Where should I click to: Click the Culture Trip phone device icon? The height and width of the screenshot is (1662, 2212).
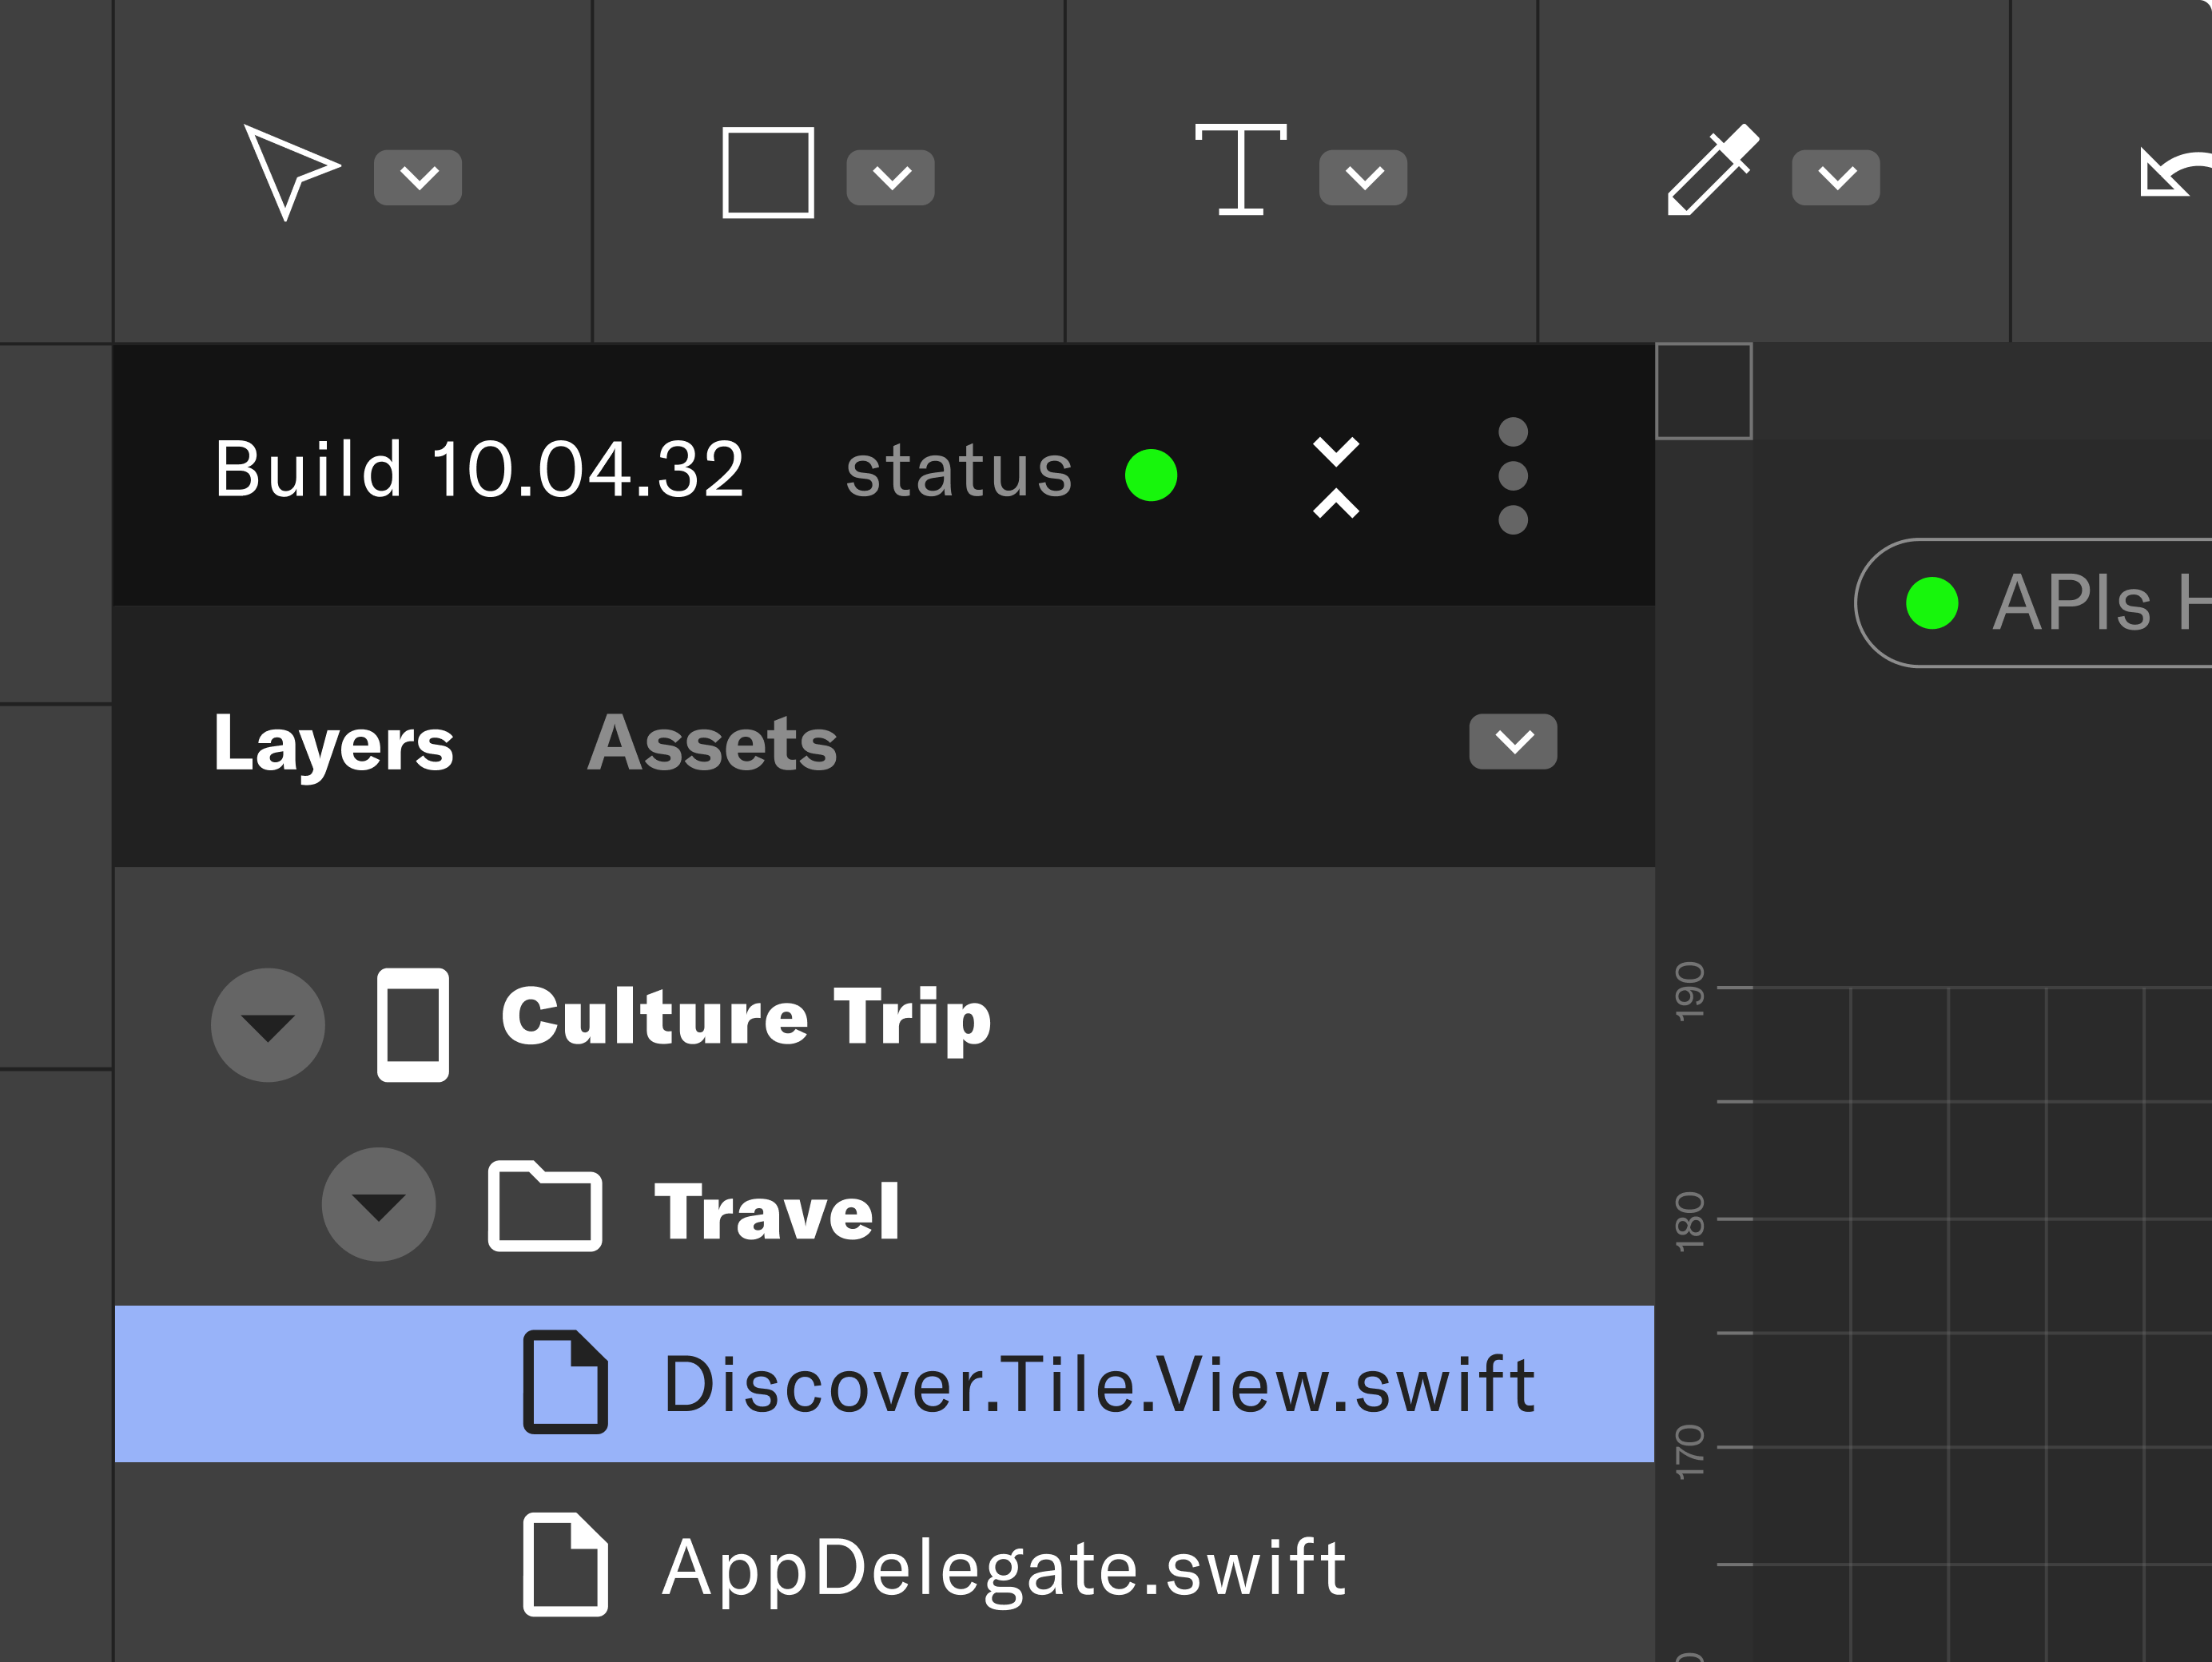(x=412, y=1025)
